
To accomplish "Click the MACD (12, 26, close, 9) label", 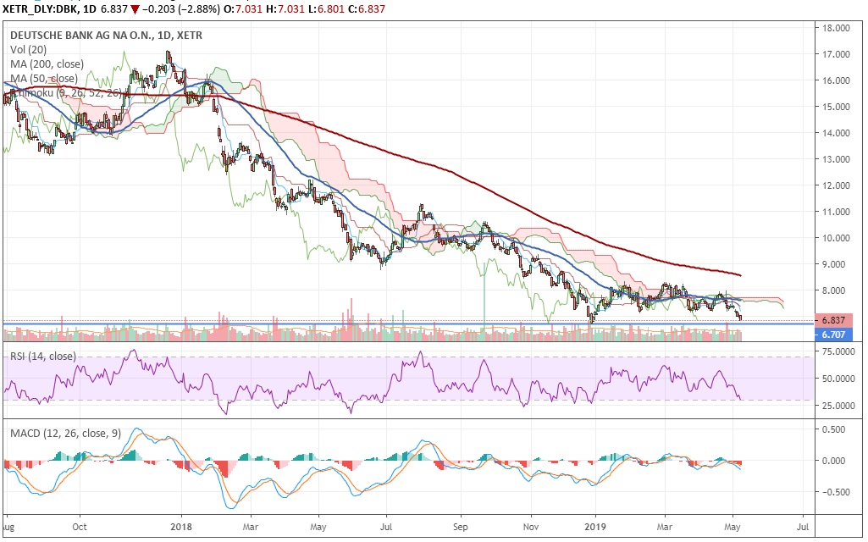I will (x=65, y=434).
